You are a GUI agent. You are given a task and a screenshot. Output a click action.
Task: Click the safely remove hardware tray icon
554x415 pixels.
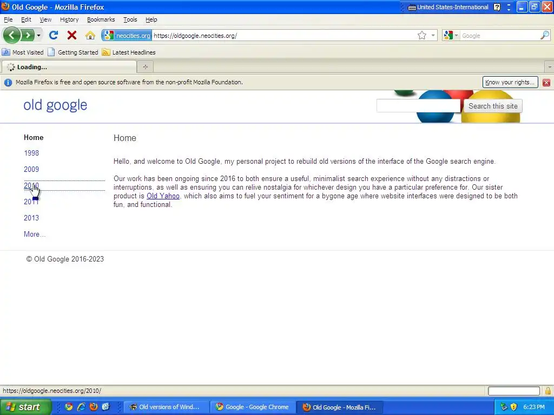(504, 407)
